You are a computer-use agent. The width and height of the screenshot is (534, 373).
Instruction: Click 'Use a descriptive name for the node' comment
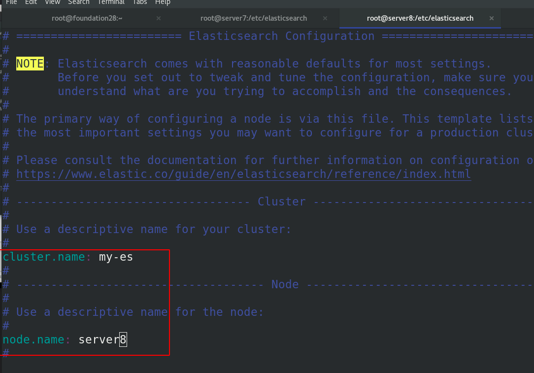pos(140,312)
